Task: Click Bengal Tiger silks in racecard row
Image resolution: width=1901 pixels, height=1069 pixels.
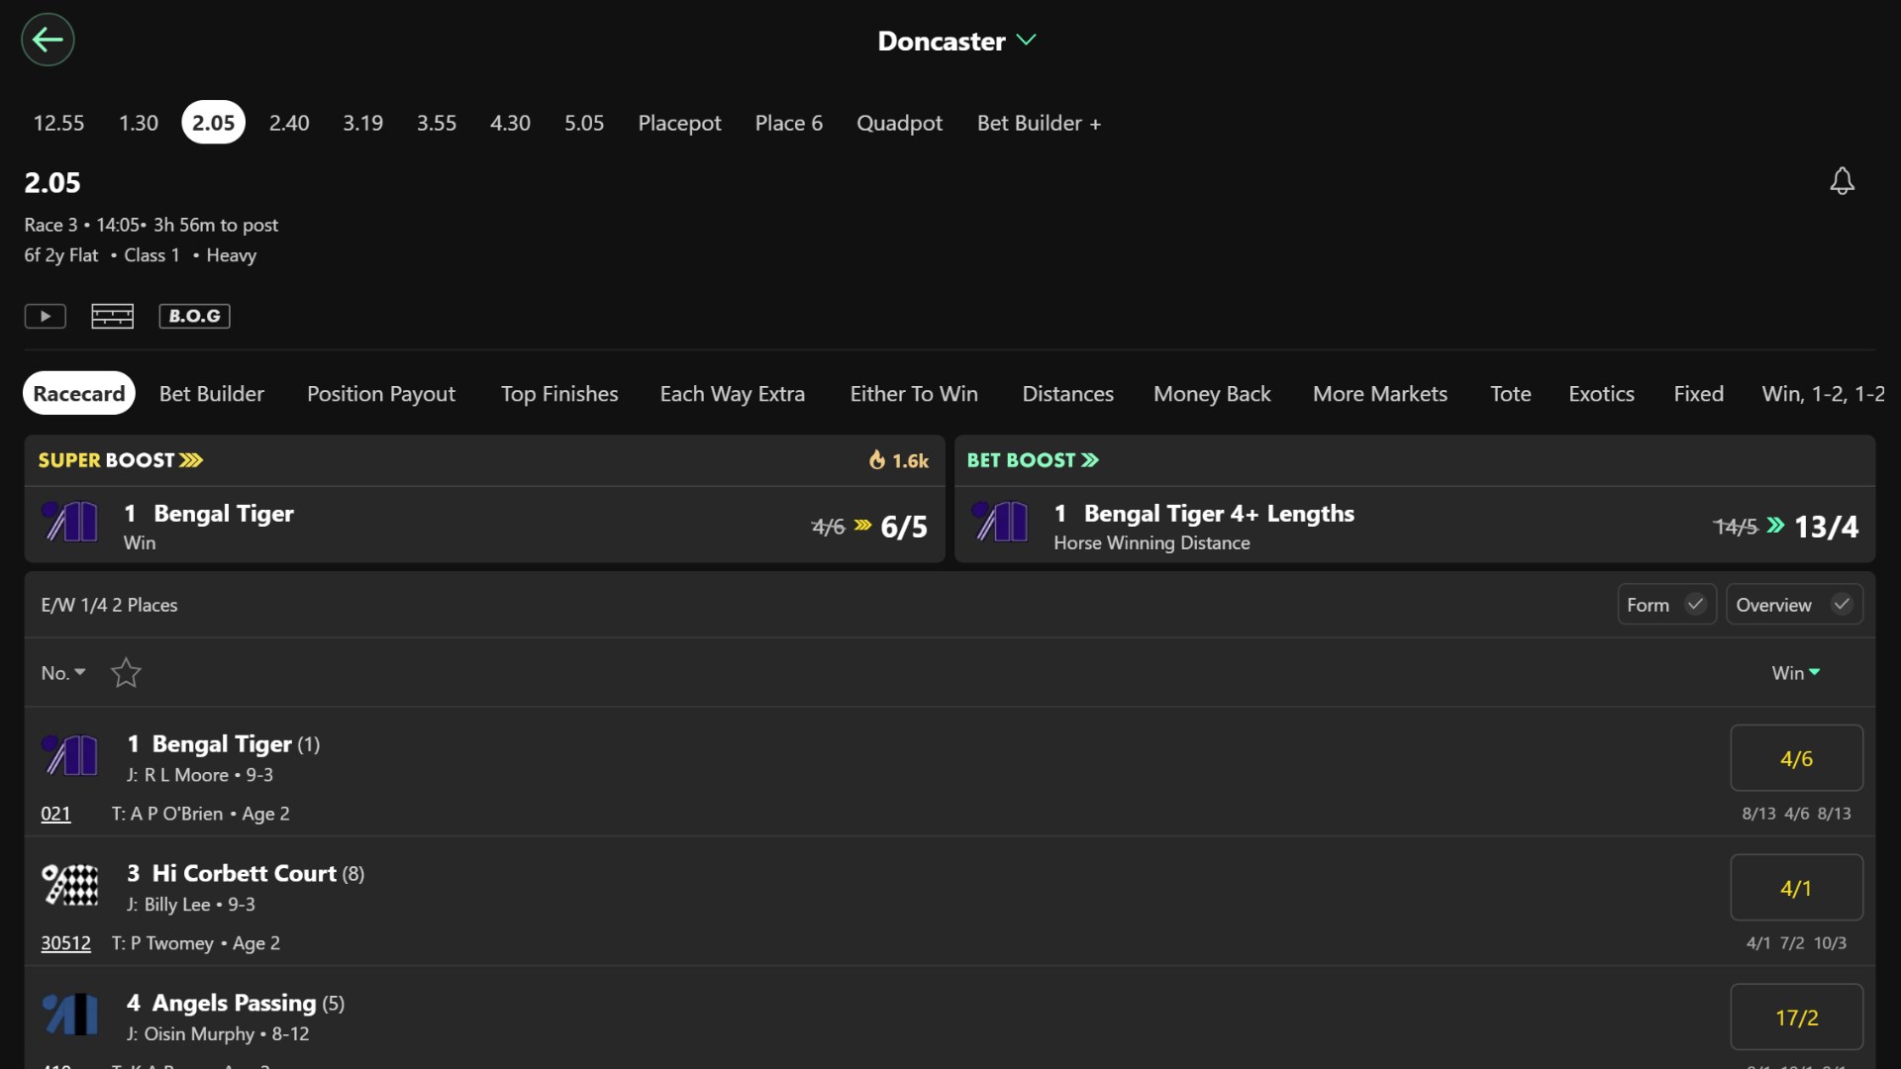Action: point(69,756)
